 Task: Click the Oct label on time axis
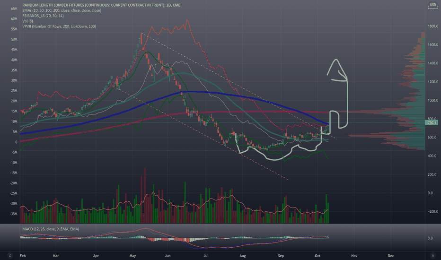318,256
